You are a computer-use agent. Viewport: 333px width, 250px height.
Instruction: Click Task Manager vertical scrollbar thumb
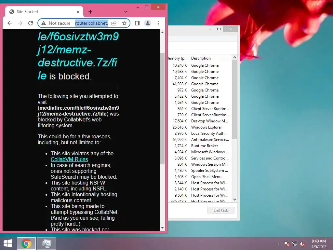pyautogui.click(x=234, y=100)
